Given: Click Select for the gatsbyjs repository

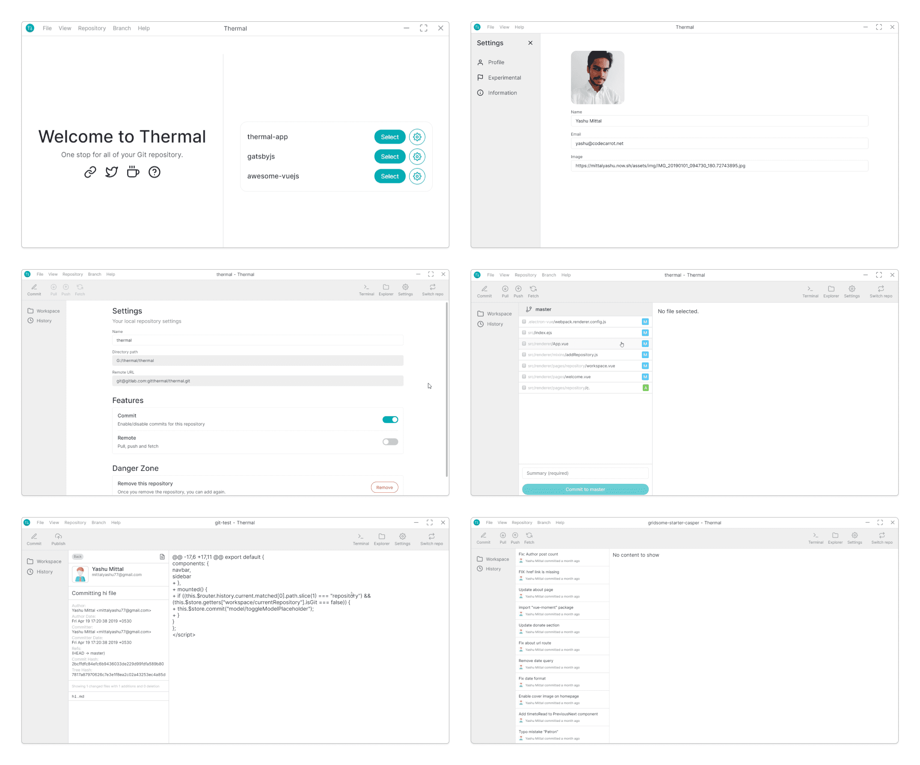Looking at the screenshot, I should (389, 157).
